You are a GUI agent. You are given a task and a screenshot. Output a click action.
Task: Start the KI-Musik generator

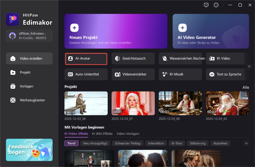click(180, 74)
